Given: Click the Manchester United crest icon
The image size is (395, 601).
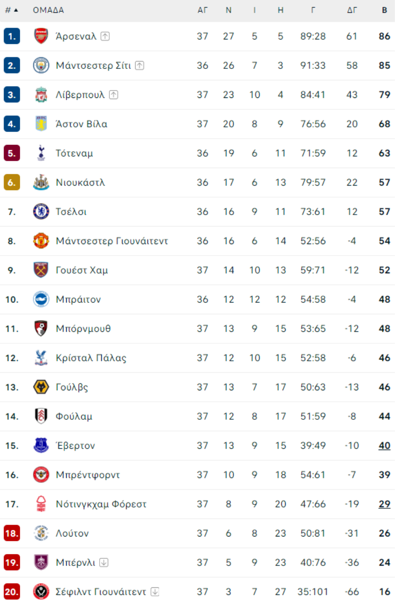Looking at the screenshot, I should 41,241.
